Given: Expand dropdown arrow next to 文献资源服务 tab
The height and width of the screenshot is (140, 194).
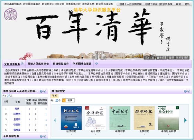Looking at the screenshot, I should [22, 64].
